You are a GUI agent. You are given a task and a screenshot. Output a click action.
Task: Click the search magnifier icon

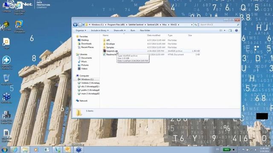pyautogui.click(x=238, y=25)
